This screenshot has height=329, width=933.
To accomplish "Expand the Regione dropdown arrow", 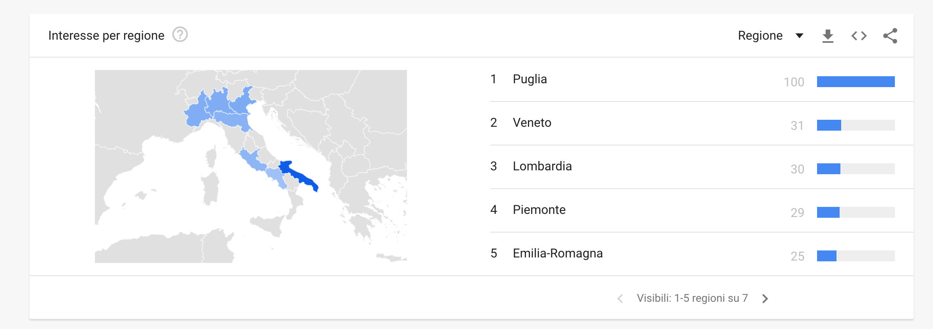I will pos(800,36).
